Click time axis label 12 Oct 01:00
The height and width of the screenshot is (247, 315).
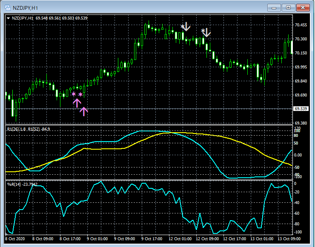click(x=180, y=239)
